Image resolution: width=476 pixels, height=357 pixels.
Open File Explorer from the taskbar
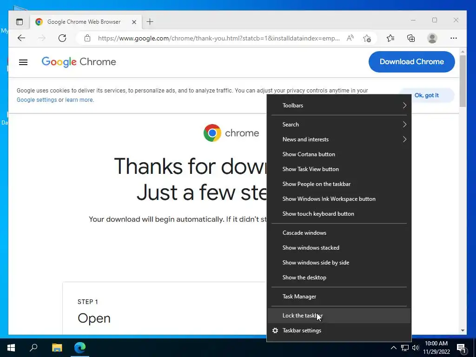(x=57, y=348)
